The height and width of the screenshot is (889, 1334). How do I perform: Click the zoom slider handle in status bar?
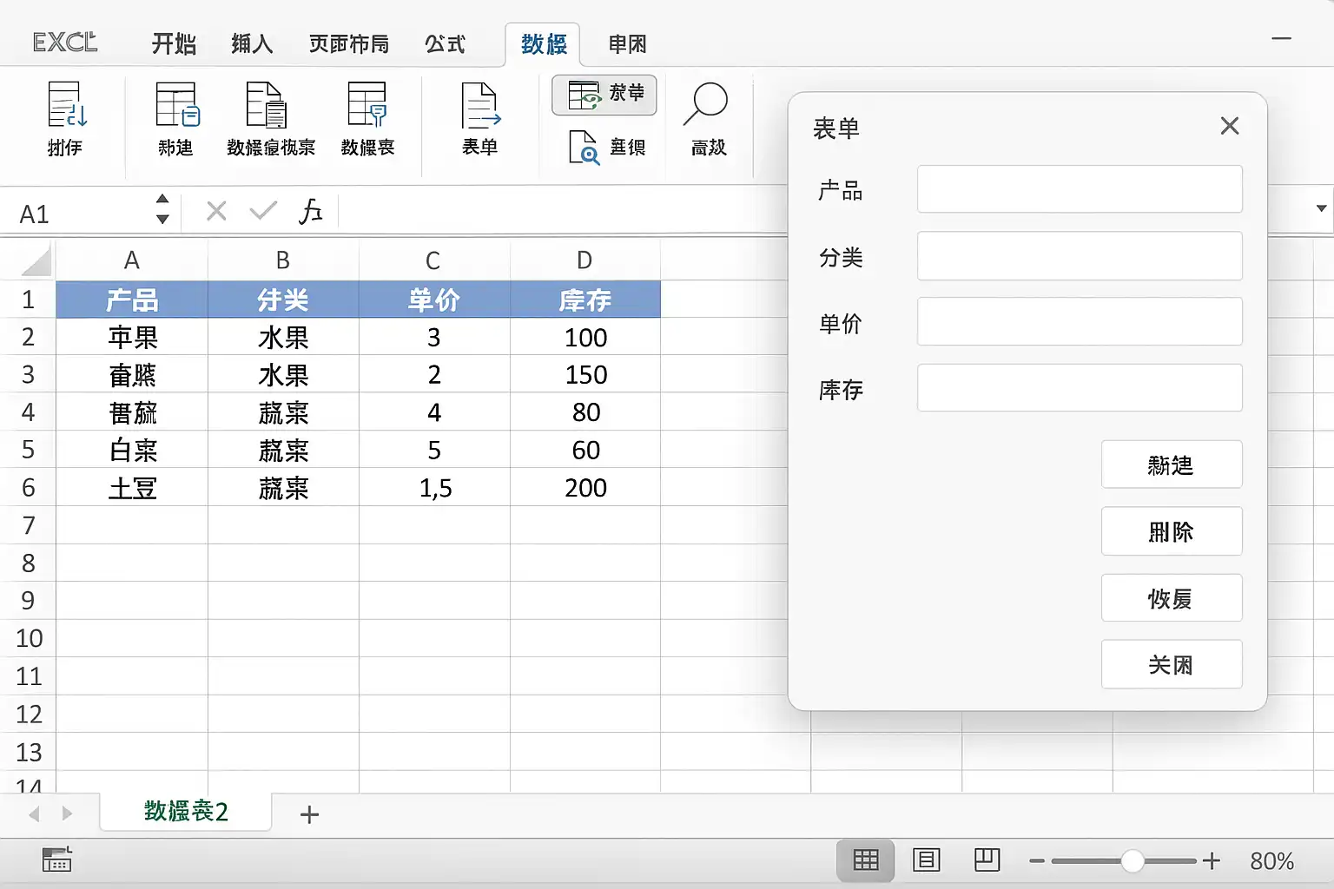1133,860
